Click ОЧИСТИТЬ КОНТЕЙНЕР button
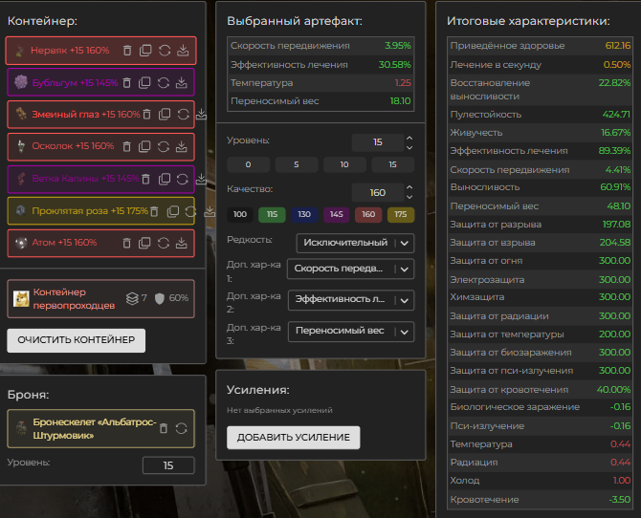The image size is (641, 518). point(76,340)
